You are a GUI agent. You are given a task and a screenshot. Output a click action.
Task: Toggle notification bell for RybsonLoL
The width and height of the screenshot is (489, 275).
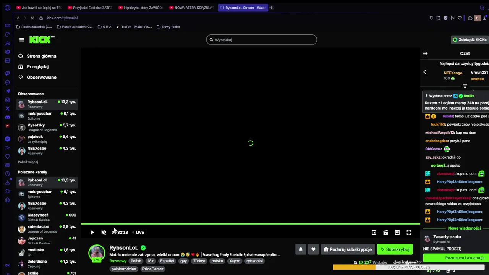click(x=301, y=249)
